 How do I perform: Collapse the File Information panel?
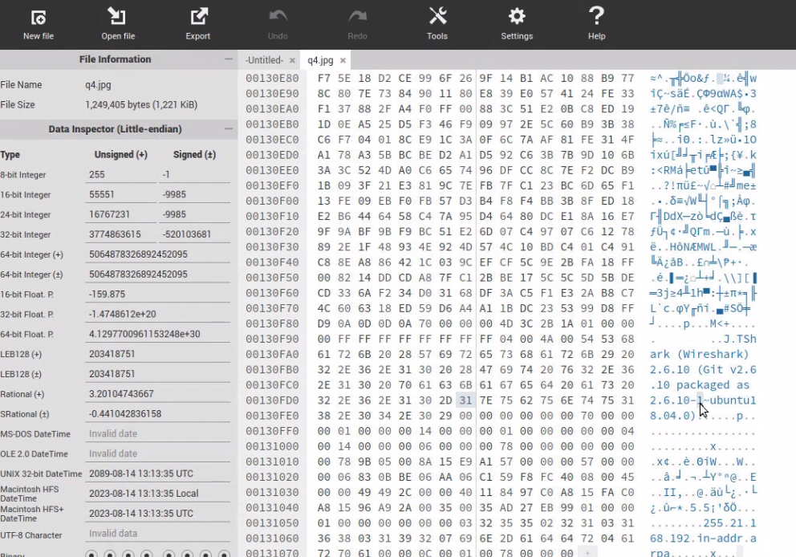(x=229, y=59)
